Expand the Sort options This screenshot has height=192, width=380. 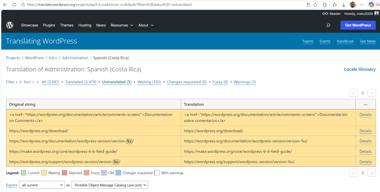coord(28,82)
